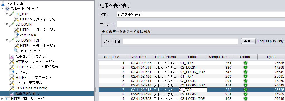
Task: Click the green status shield in sample 9 row
Action: [x=245, y=98]
